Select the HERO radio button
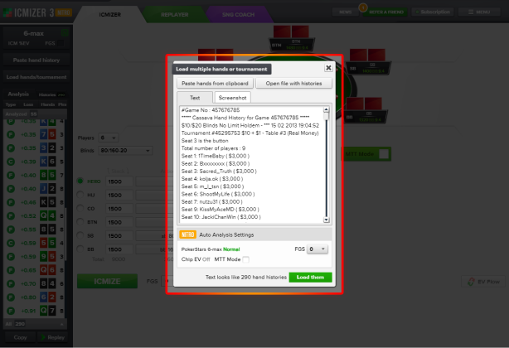509x348 pixels. point(80,181)
